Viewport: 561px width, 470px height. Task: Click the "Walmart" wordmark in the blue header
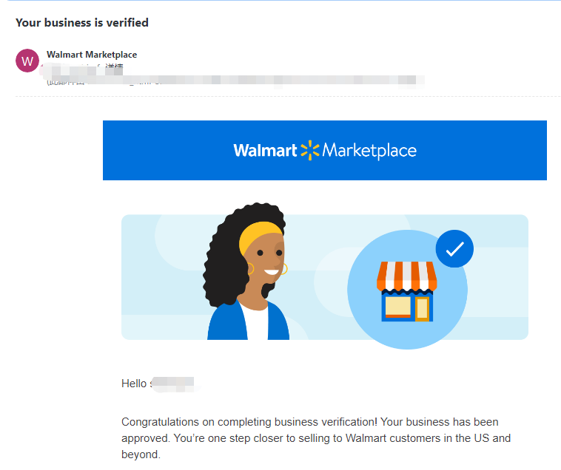[265, 151]
